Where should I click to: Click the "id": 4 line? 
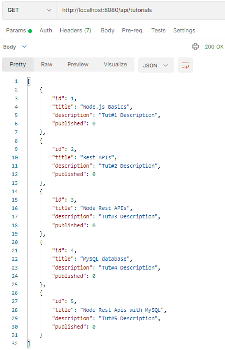[x=64, y=250]
